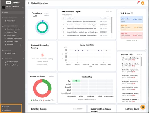Click the Supporting Docs Require Attention card title

101,110
